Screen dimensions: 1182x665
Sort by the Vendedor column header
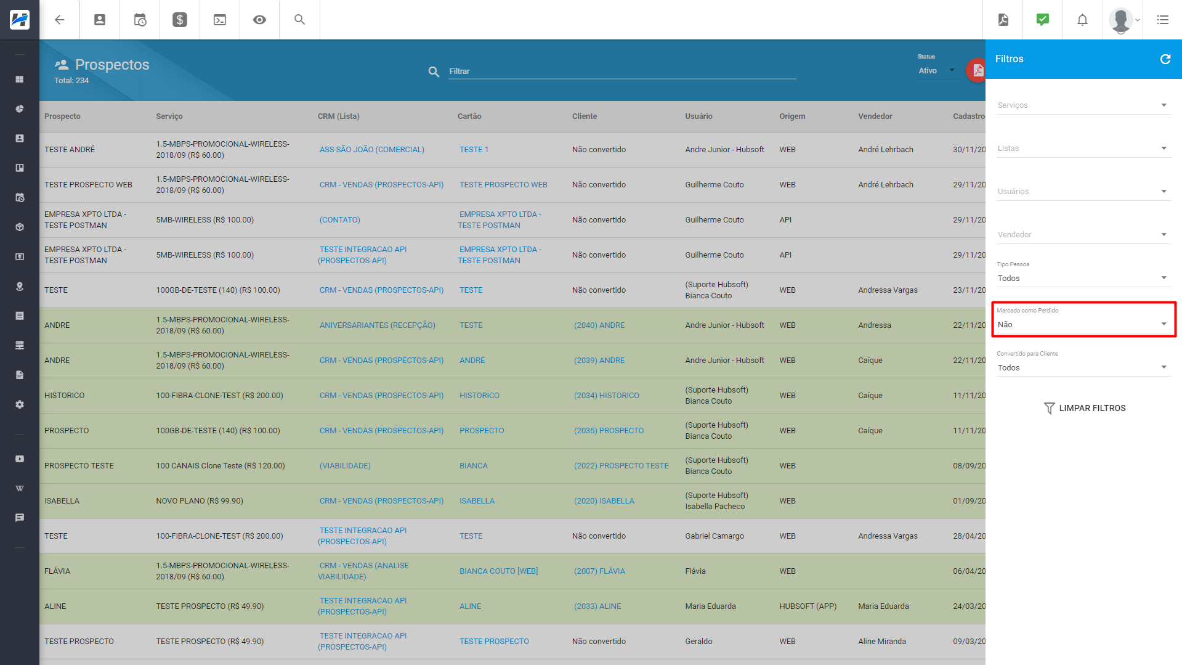click(x=875, y=116)
